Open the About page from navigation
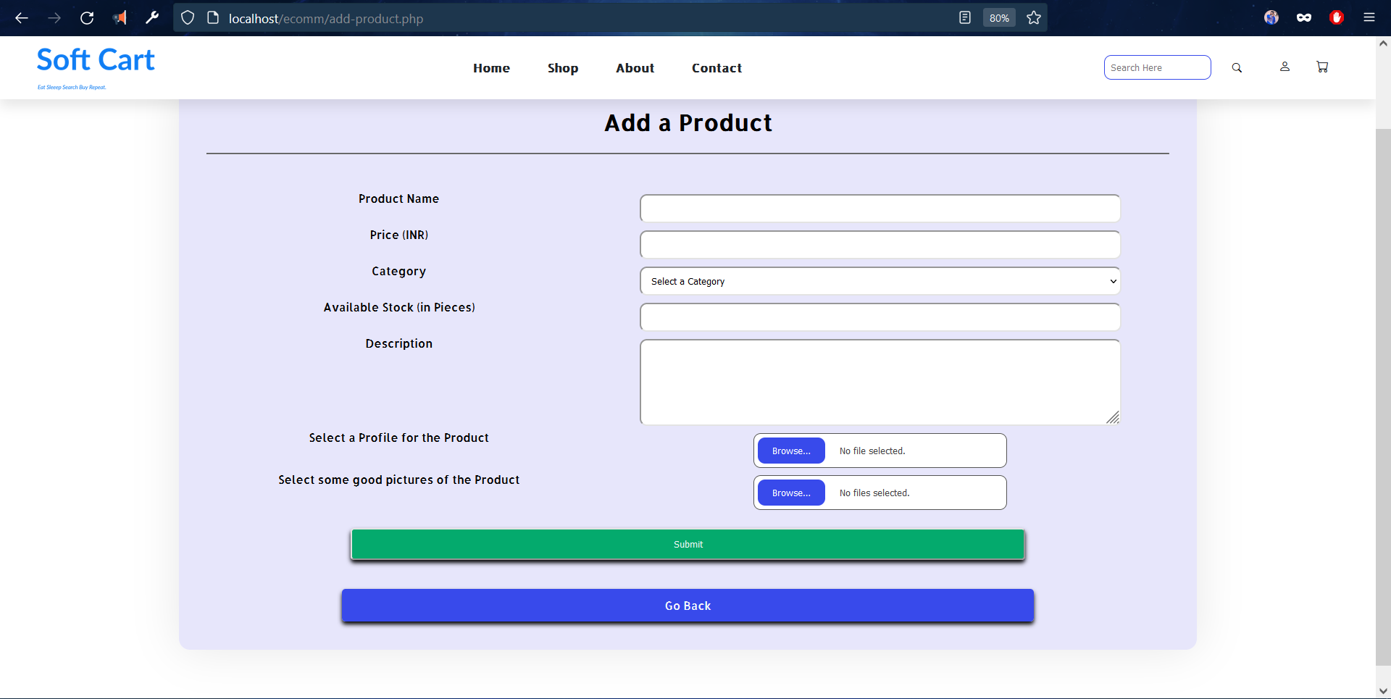This screenshot has width=1391, height=699. [635, 67]
